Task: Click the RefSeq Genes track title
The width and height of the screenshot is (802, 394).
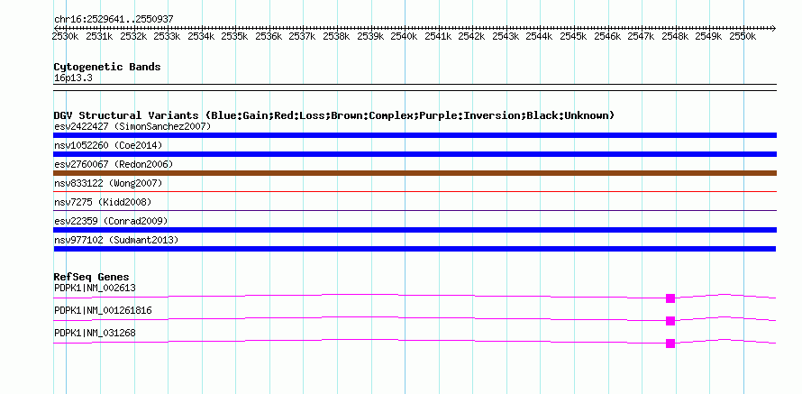Action: 91,278
